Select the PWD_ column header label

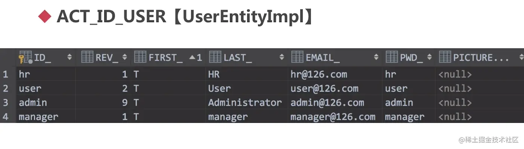tap(412, 58)
